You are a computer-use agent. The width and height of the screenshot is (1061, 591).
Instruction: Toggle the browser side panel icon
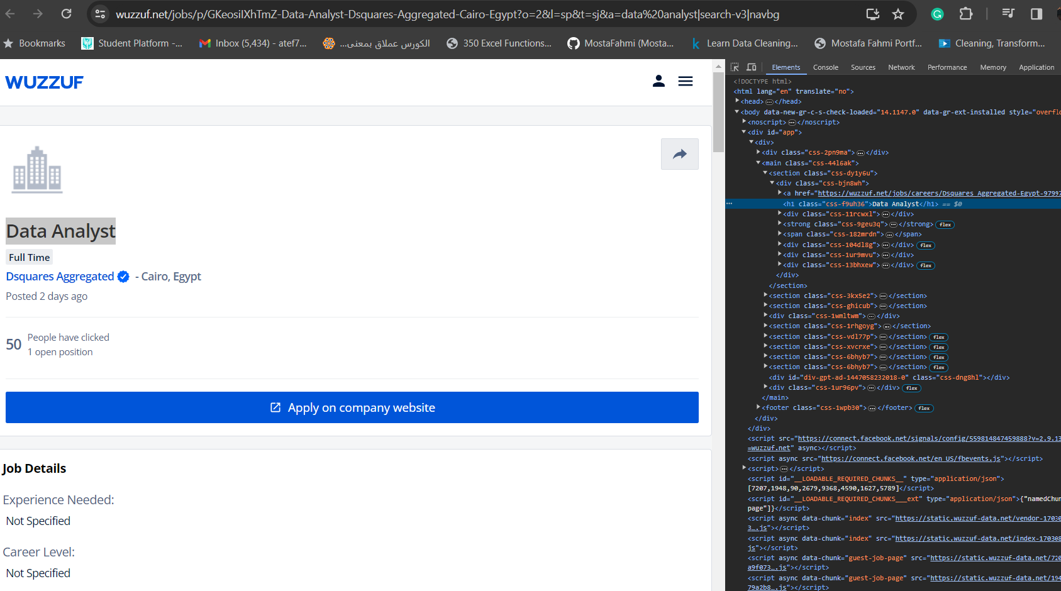(1036, 14)
